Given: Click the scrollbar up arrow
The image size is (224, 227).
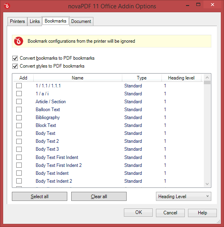Looking at the screenshot, I should pos(207,78).
